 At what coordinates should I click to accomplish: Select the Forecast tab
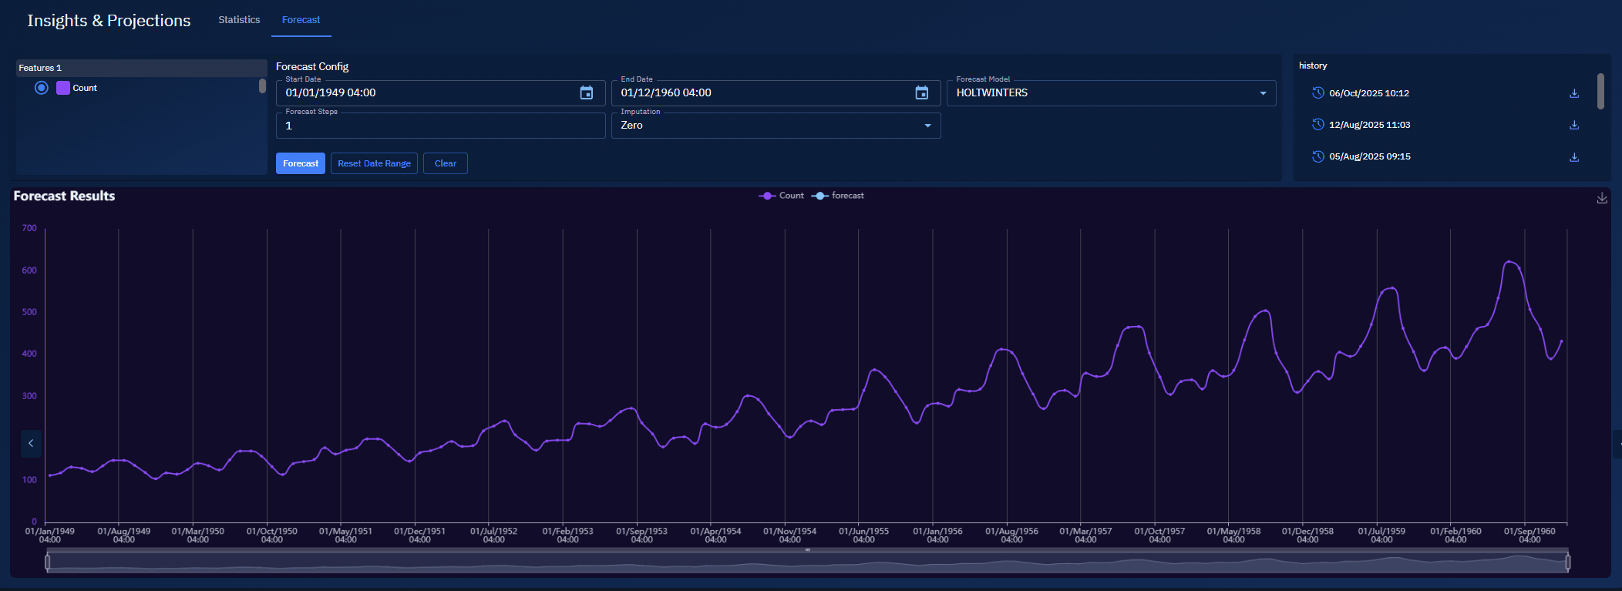click(301, 20)
